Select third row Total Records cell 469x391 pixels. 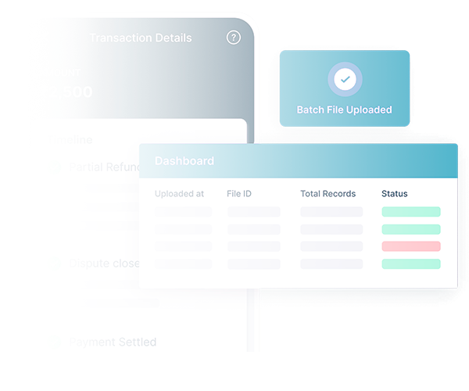[331, 246]
